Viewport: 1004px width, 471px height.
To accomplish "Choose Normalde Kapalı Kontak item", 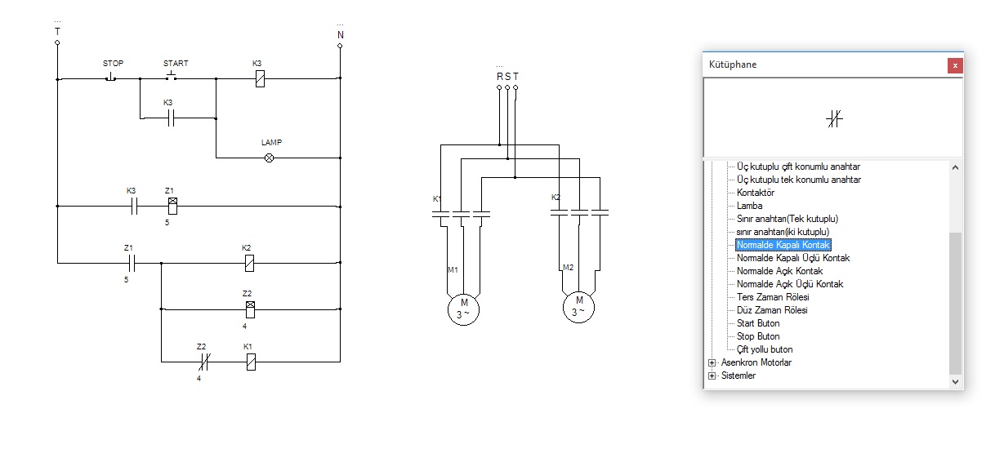I will tap(783, 245).
